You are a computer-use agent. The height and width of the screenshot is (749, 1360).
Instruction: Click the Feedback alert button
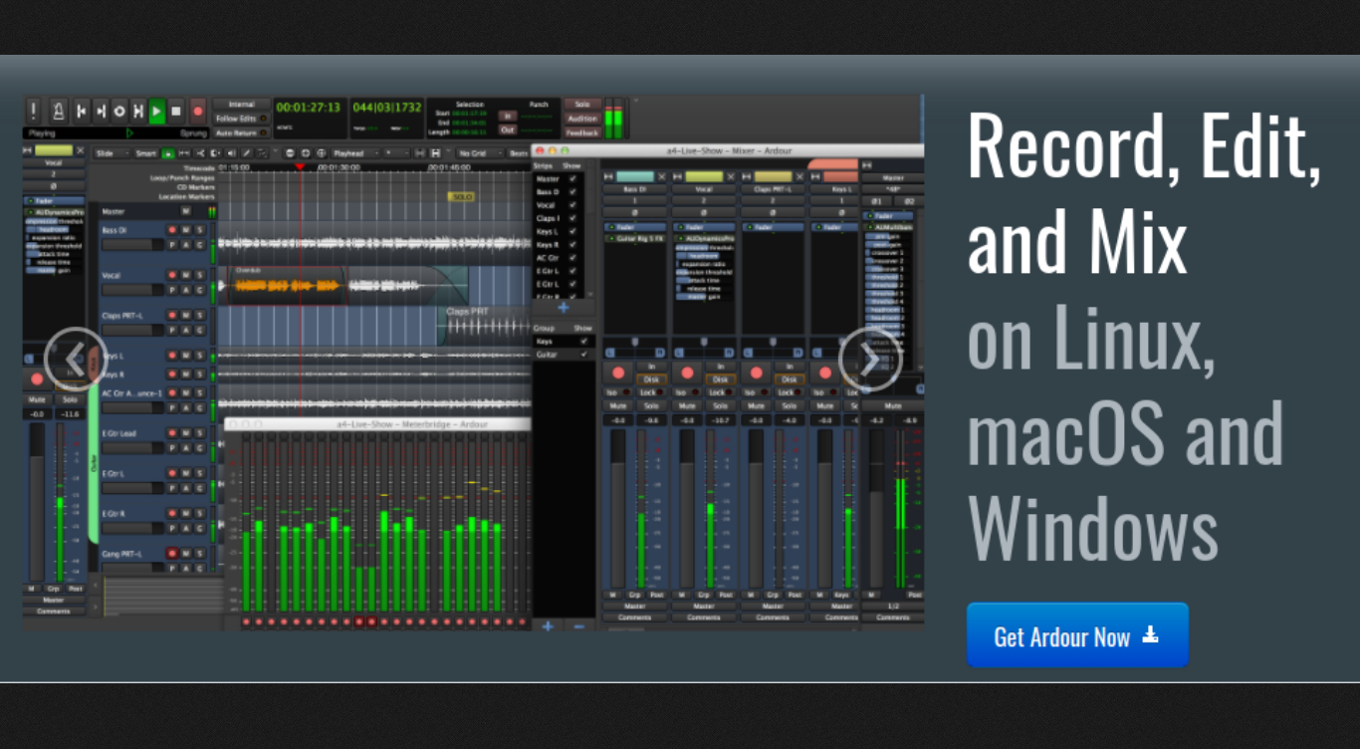pos(582,132)
